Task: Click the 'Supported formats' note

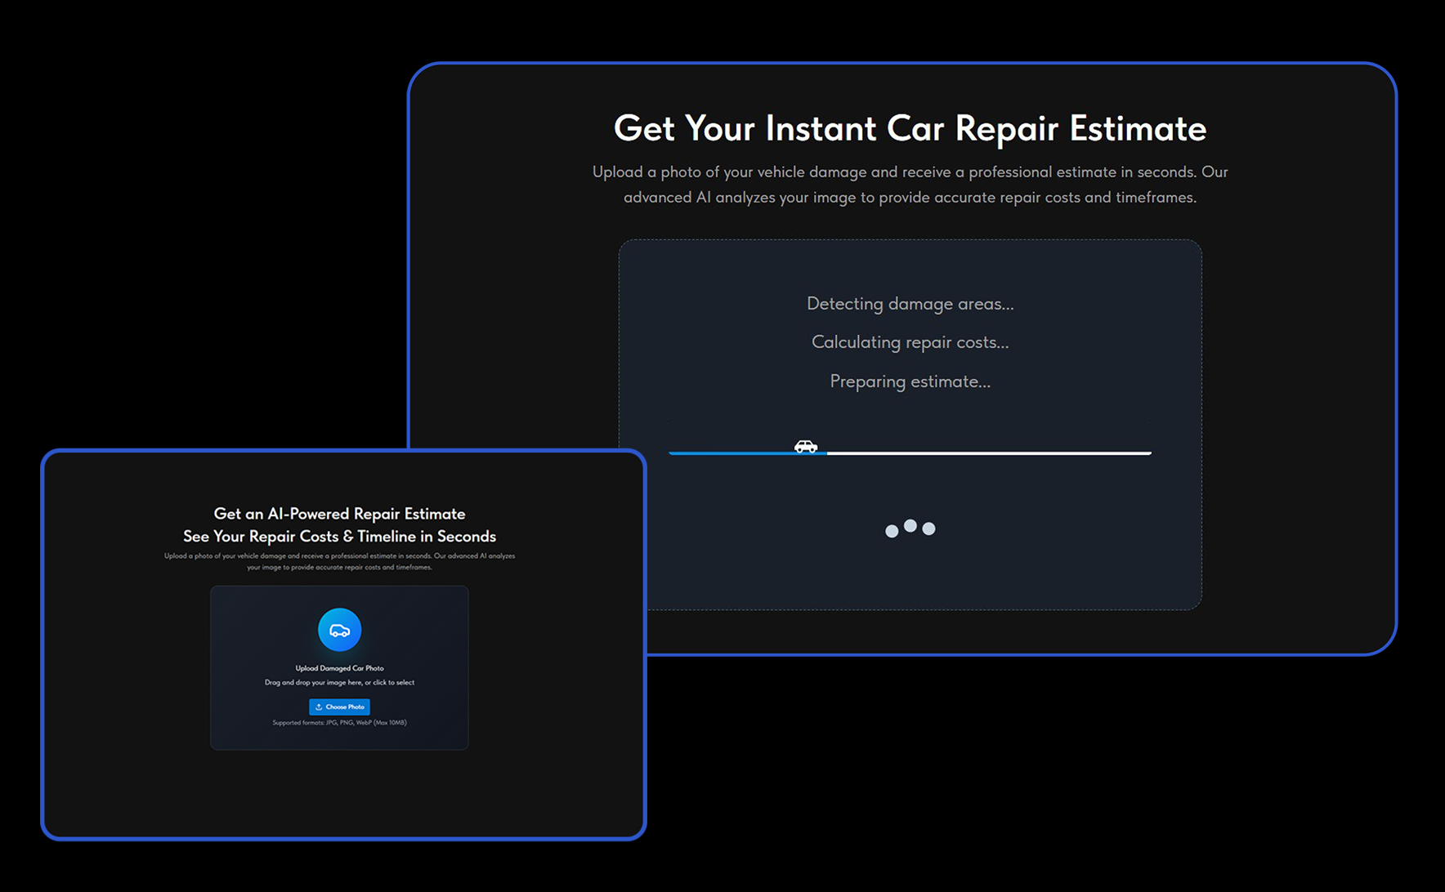Action: coord(339,722)
